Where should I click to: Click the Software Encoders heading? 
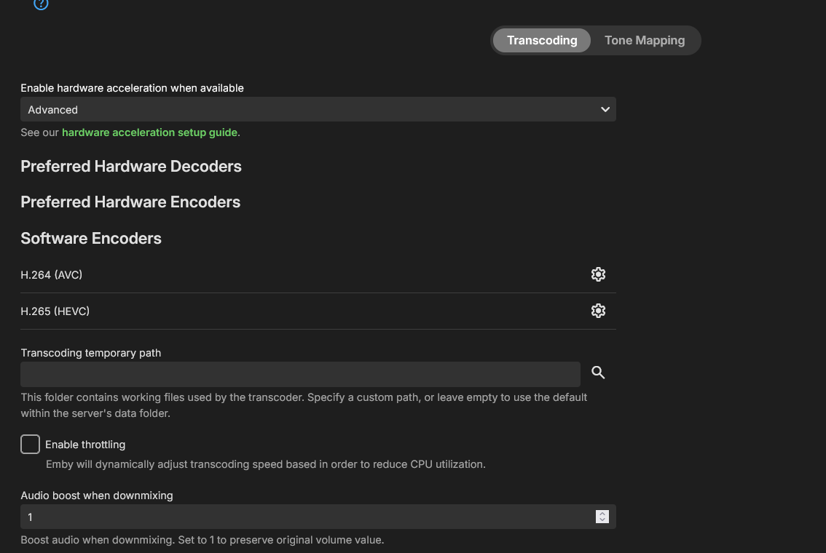(90, 238)
